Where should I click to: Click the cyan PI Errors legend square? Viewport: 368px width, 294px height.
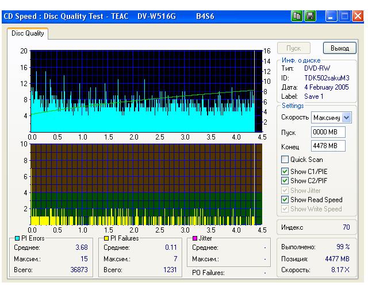(x=16, y=238)
